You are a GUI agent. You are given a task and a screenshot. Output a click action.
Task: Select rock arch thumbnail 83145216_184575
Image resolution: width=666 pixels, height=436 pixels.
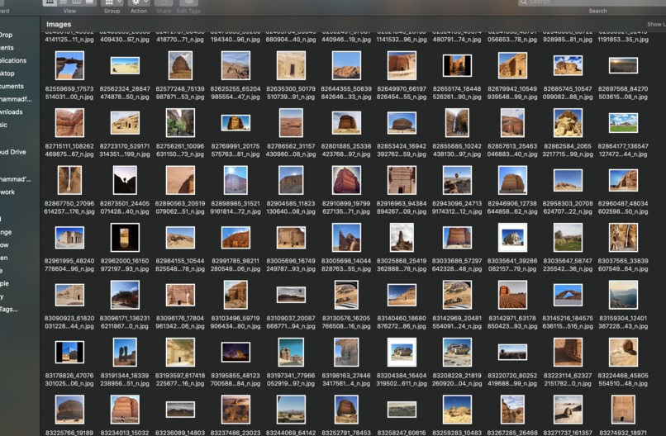coord(568,295)
